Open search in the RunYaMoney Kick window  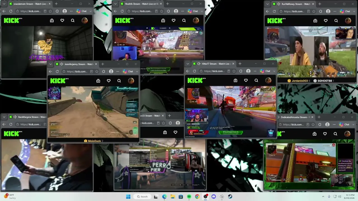336,20
